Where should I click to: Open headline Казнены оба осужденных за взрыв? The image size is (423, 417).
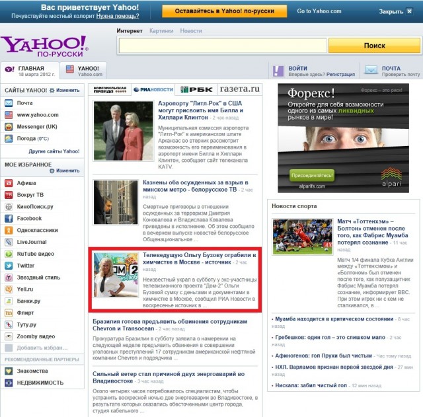[x=196, y=186]
